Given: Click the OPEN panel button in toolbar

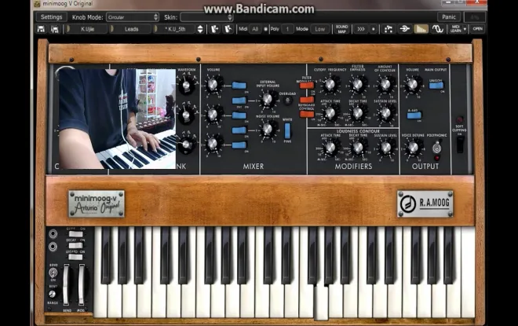Looking at the screenshot, I should point(478,29).
